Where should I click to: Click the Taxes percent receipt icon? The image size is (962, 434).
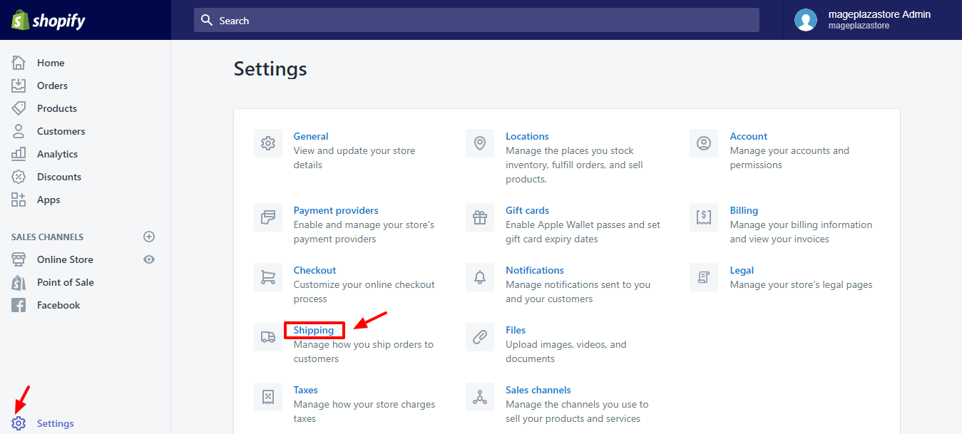point(268,397)
